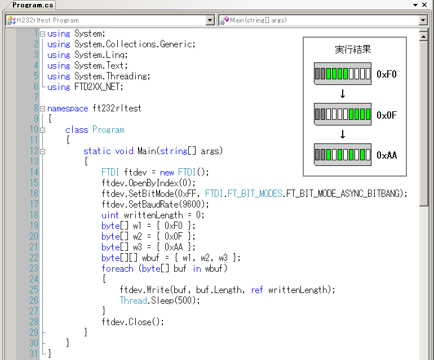
Task: Click the 0xF0 LED result image
Action: (x=343, y=74)
